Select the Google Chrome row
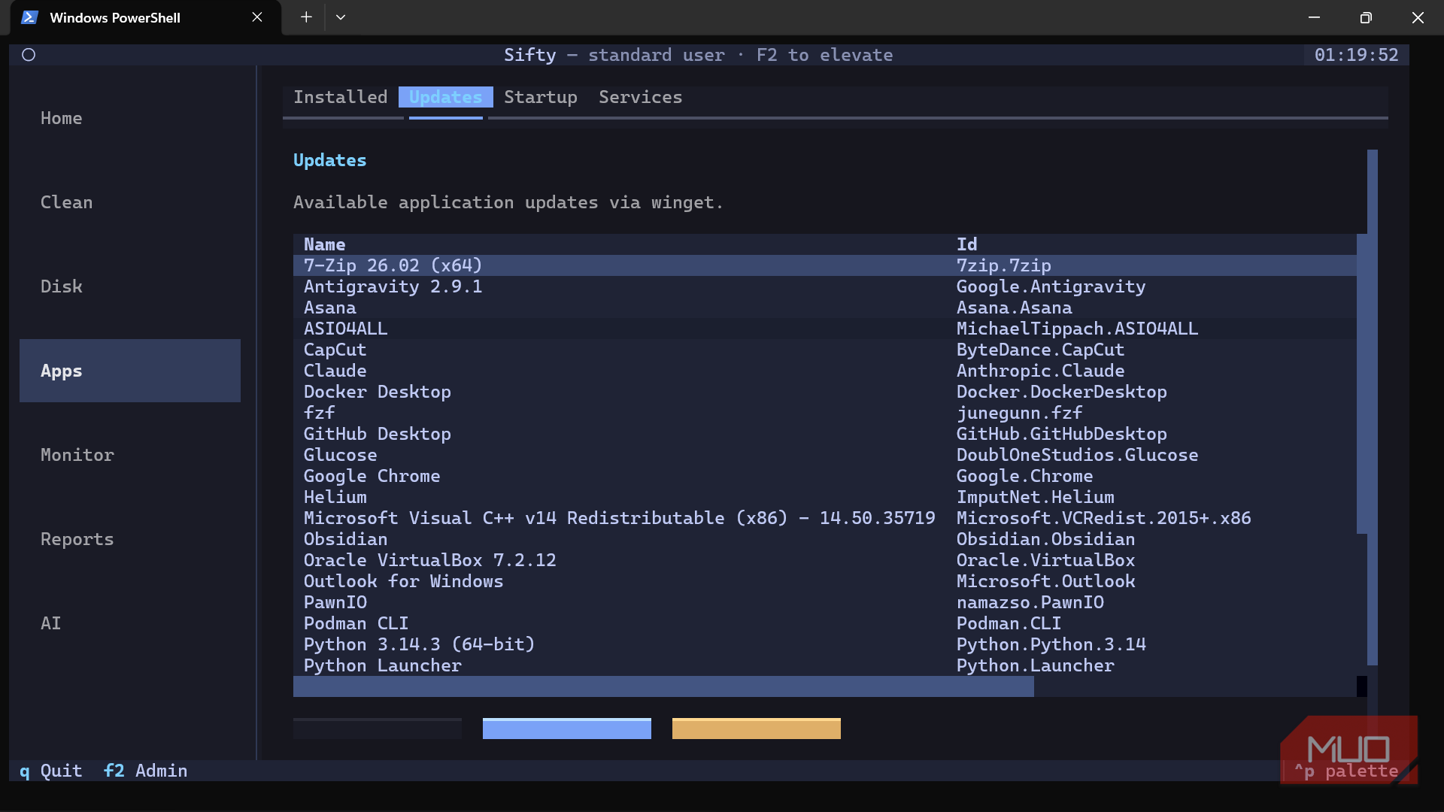The image size is (1444, 812). point(825,476)
